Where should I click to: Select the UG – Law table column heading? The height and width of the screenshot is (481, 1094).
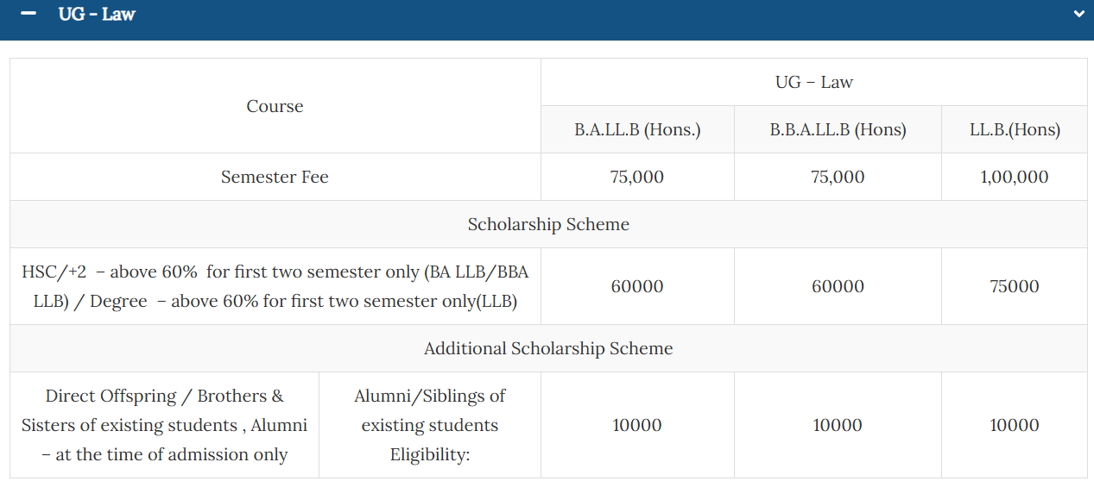point(813,82)
